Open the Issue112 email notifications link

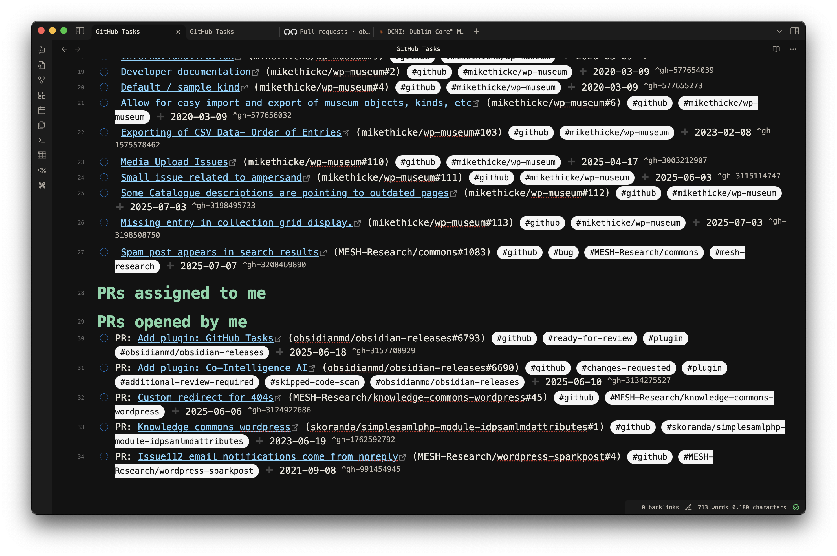point(268,457)
